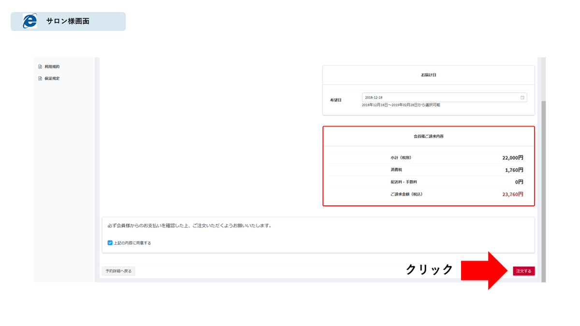
Task: Click document icon beside 利用規約
Action: click(x=40, y=67)
